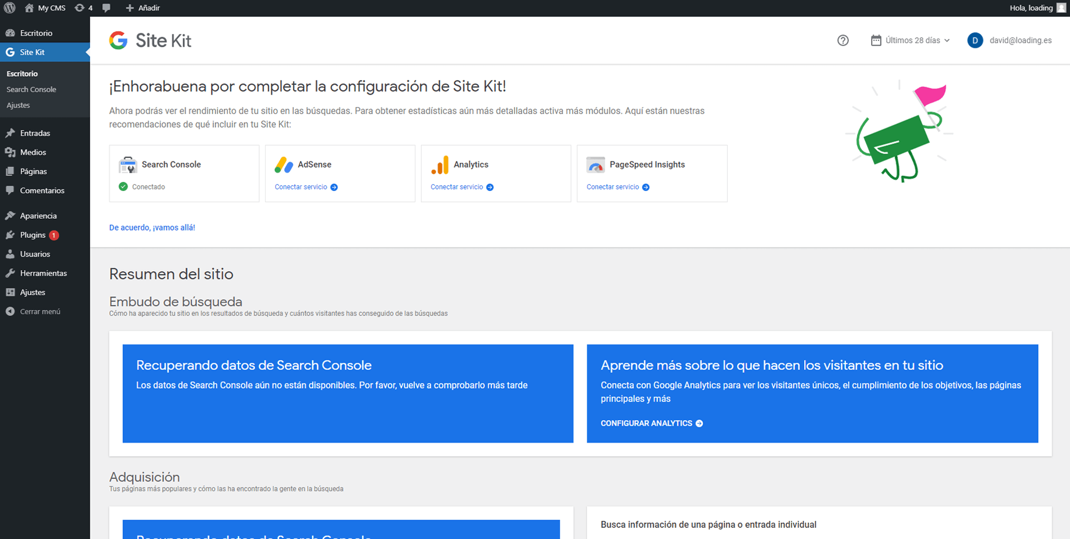The width and height of the screenshot is (1070, 539).
Task: Collapse sidebar with Cerrar menú
Action: tap(45, 311)
